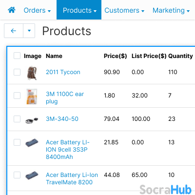
Task: Tick the Acer Battery TravelMate 8200 checkbox
Action: [x=17, y=175]
